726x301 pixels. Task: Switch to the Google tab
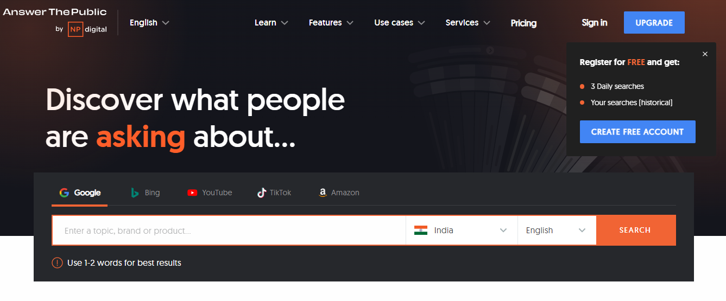click(x=80, y=193)
